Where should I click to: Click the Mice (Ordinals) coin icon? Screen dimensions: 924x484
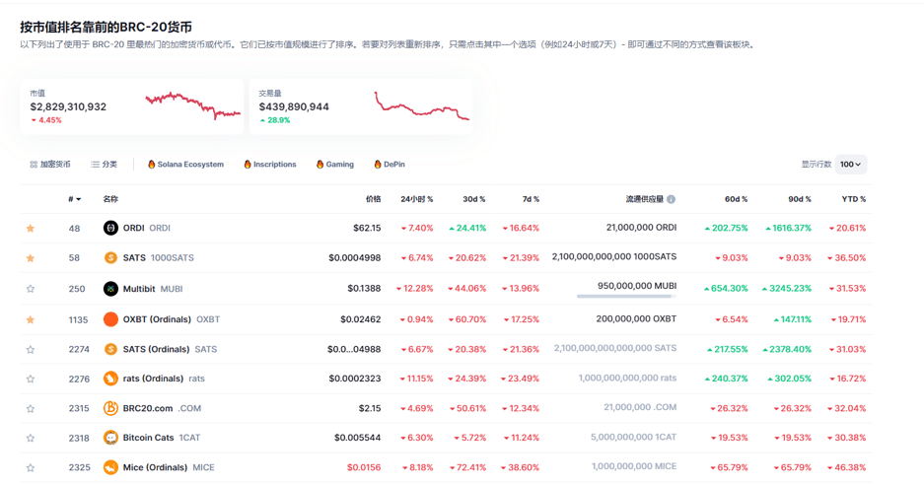click(x=110, y=467)
